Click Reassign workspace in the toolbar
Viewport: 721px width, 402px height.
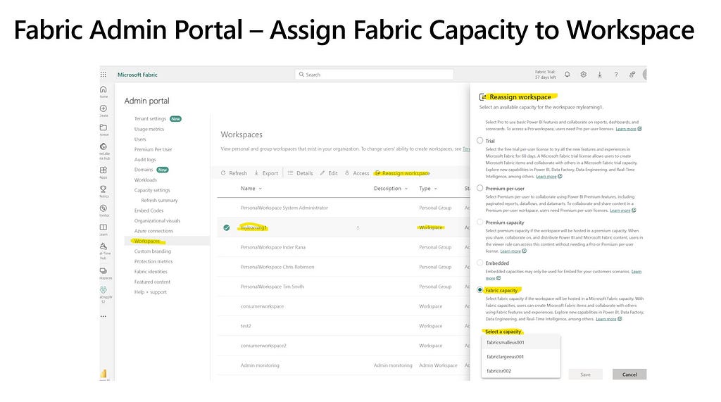pos(402,173)
